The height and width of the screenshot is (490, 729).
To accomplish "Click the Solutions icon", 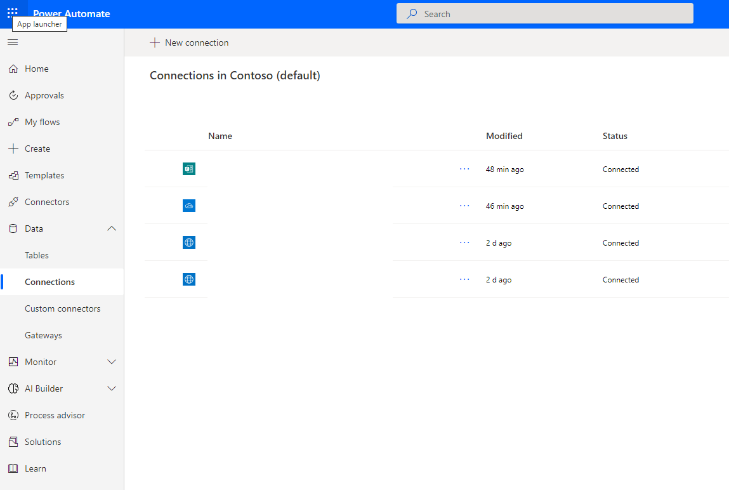I will point(13,442).
